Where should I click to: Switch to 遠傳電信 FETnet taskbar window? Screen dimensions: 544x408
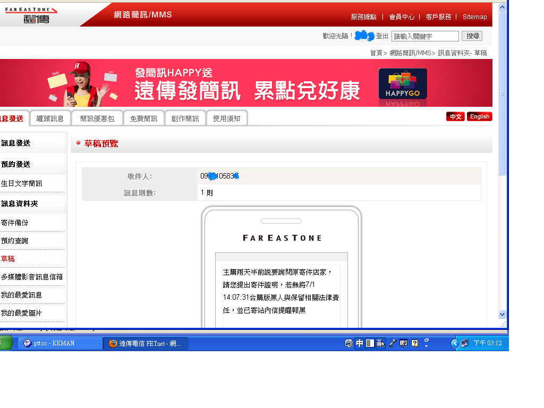(x=146, y=343)
